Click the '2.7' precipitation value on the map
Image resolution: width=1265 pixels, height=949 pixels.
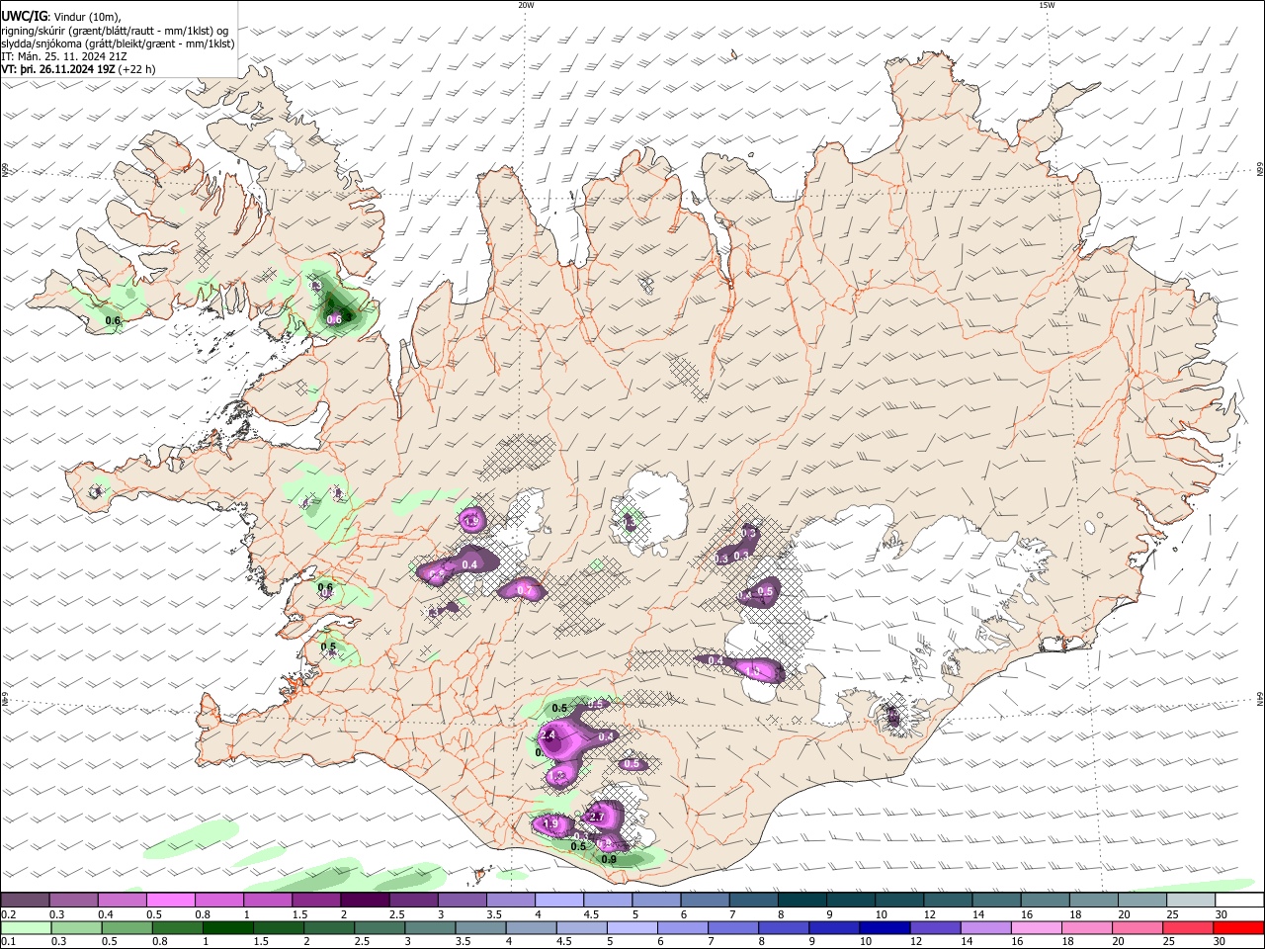[596, 818]
